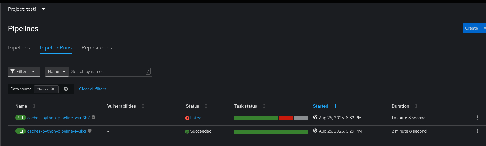The image size is (486, 146).
Task: Remove the Cluster filter chip
Action: [53, 89]
